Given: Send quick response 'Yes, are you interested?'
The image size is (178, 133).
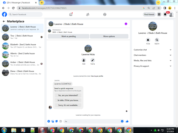Looking at the screenshot, I should (68, 95).
